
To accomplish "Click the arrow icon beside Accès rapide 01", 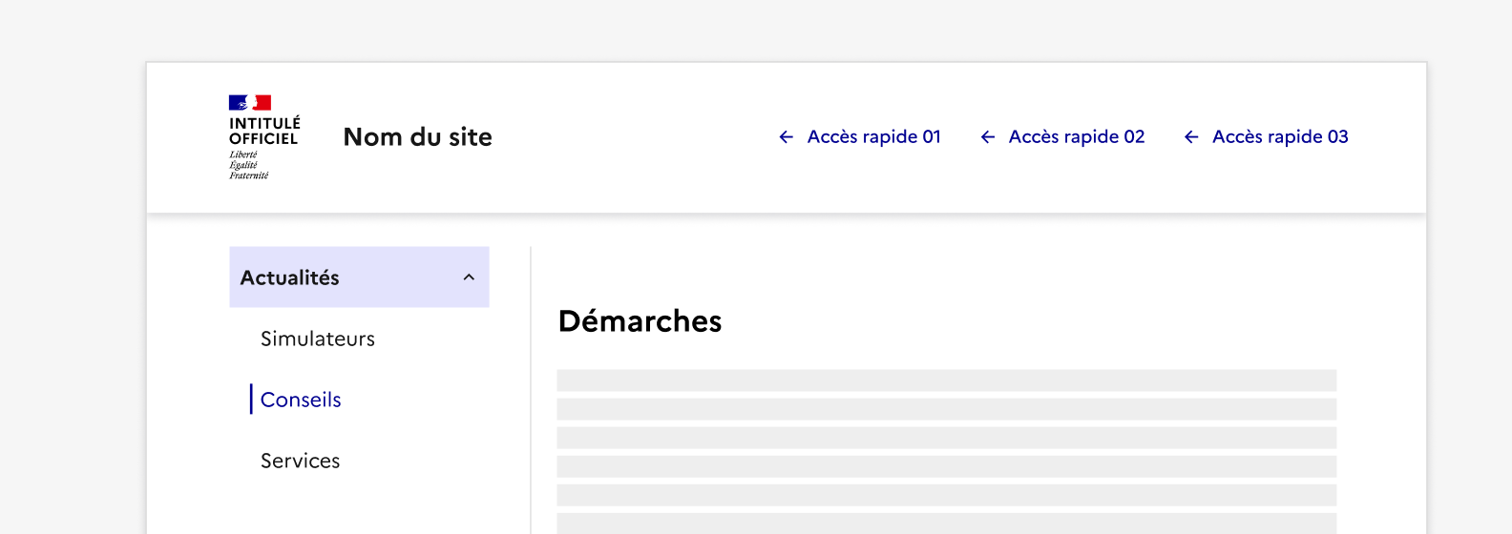I will [x=787, y=137].
